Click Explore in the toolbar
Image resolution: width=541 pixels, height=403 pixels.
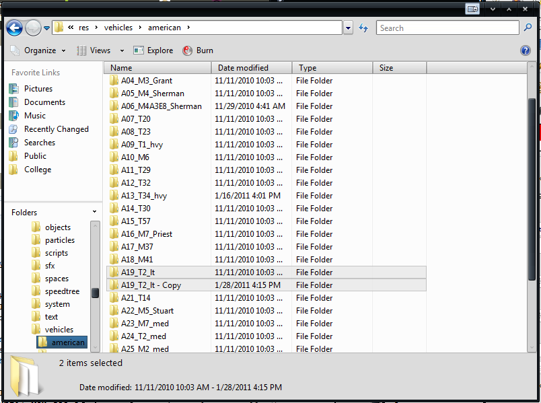(153, 50)
